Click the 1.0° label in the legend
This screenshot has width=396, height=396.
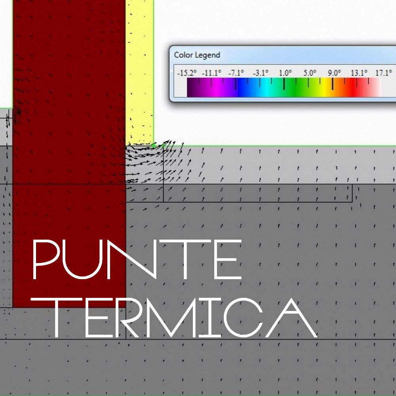[286, 73]
